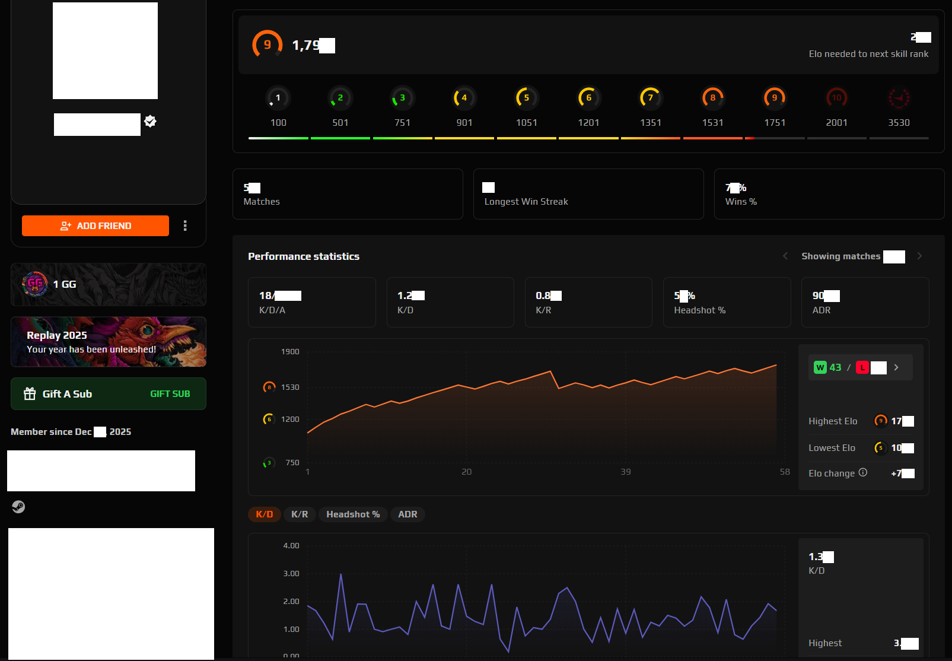
Task: Click the current level 9 Elo badge
Action: pyautogui.click(x=267, y=45)
